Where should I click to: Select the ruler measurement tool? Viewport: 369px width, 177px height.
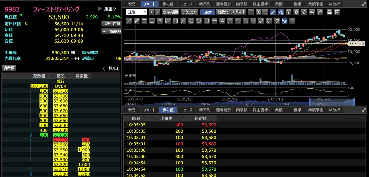click(x=137, y=21)
